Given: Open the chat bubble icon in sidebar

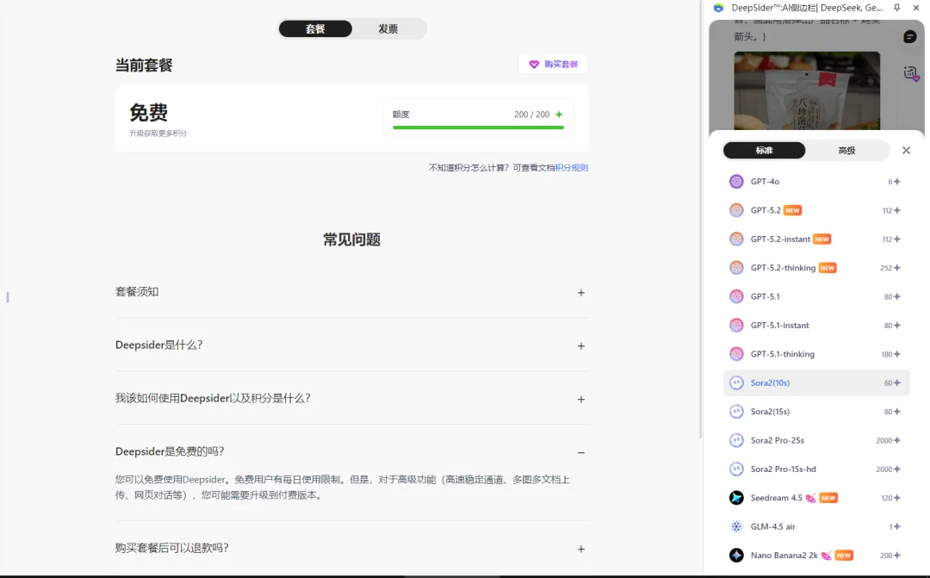Looking at the screenshot, I should point(910,37).
